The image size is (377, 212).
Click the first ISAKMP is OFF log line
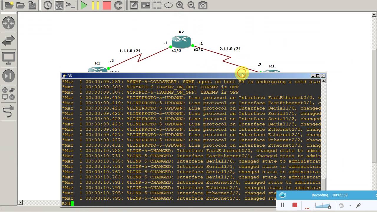150,87
